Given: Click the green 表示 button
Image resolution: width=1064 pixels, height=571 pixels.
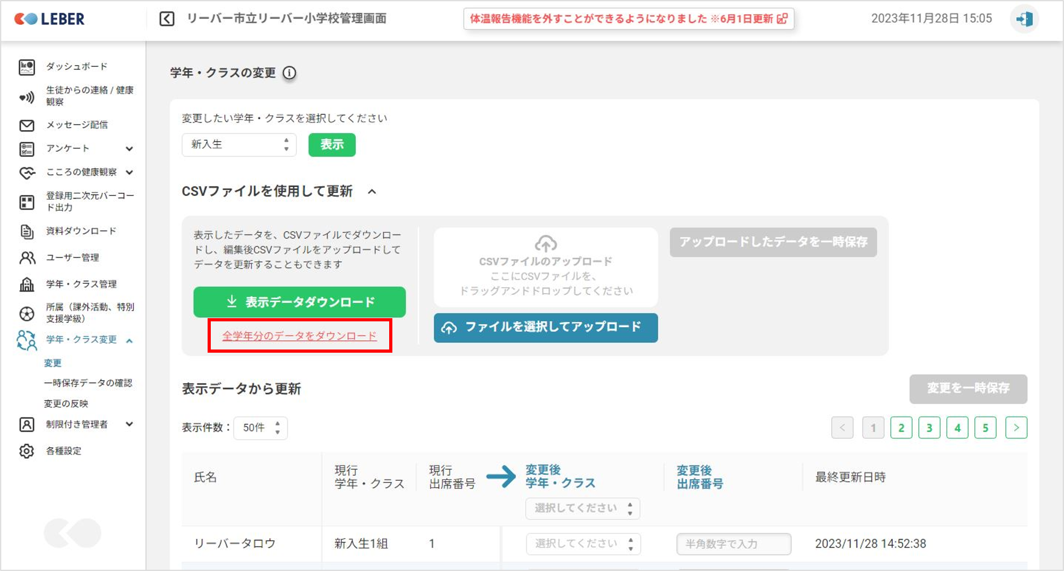Looking at the screenshot, I should pyautogui.click(x=332, y=144).
